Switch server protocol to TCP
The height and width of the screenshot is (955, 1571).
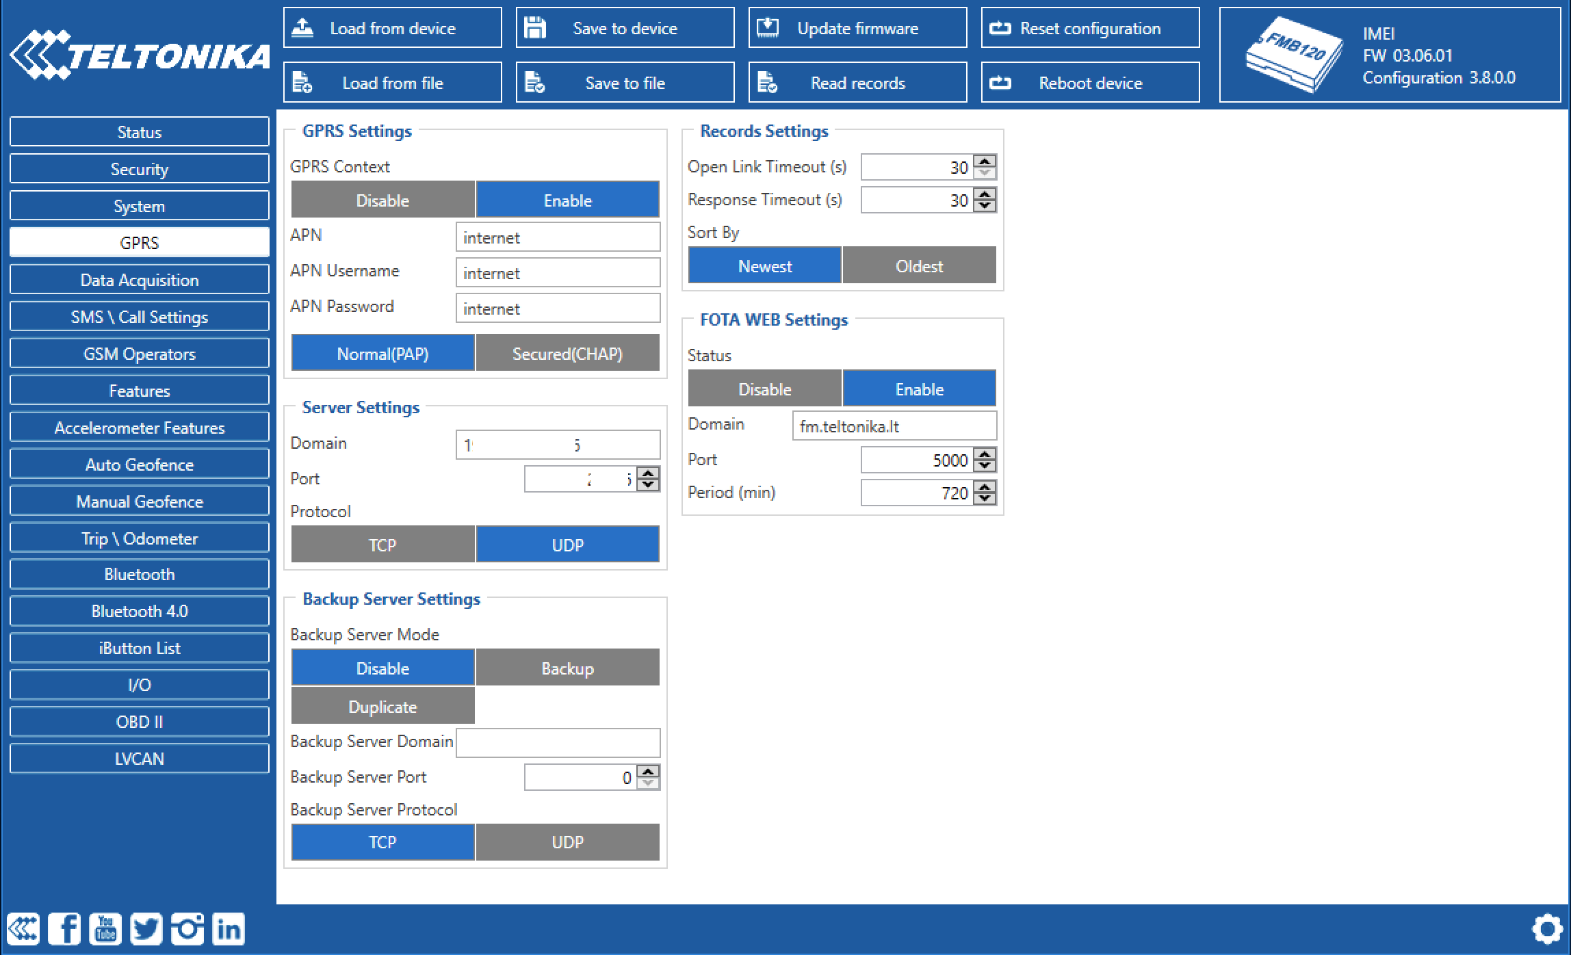[382, 545]
